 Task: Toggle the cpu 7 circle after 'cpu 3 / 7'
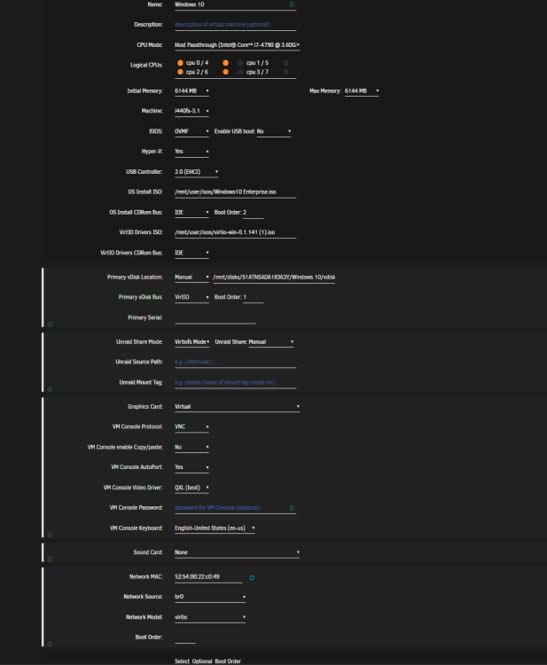285,72
